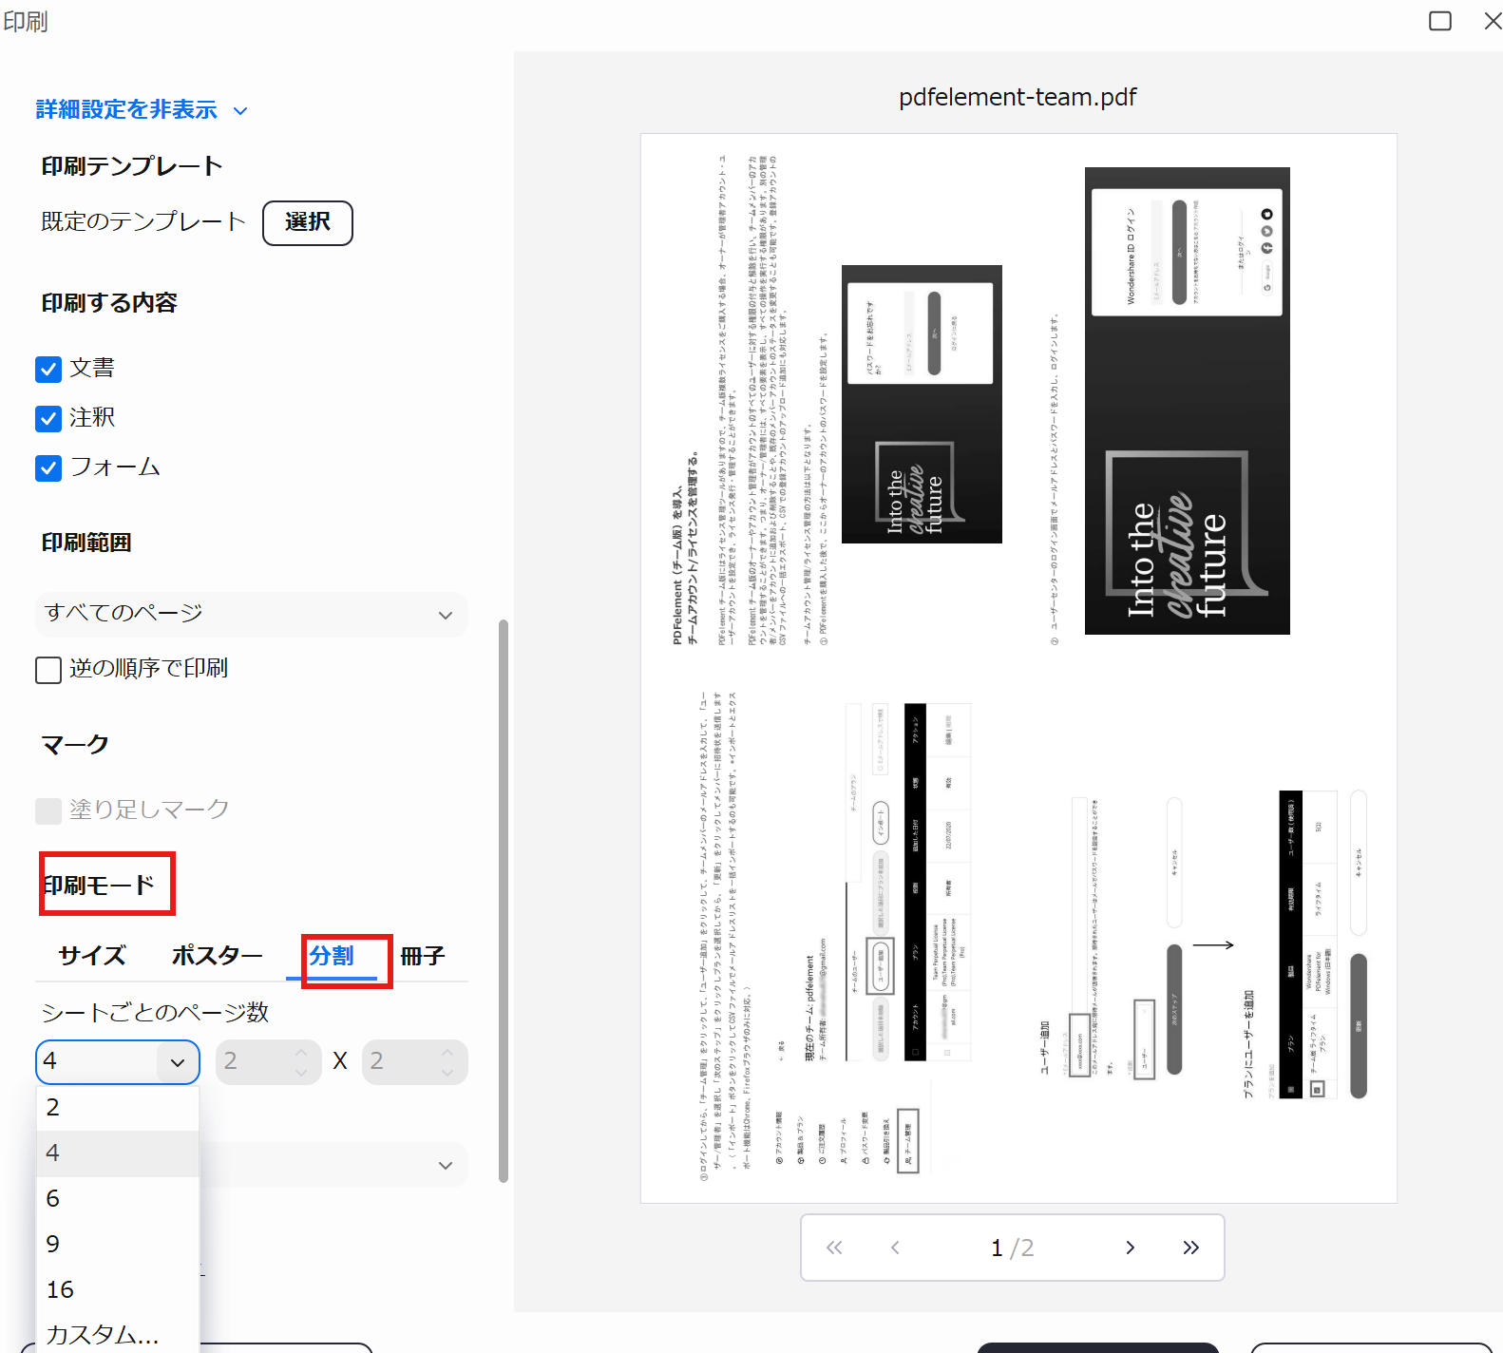Click 選択 template button

[x=308, y=223]
